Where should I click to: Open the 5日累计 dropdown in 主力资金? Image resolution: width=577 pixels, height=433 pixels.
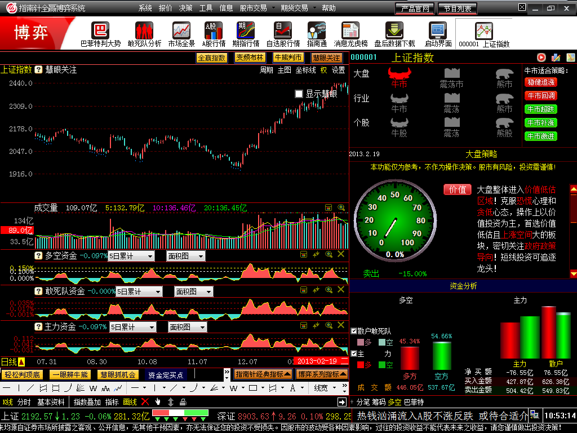(x=133, y=327)
